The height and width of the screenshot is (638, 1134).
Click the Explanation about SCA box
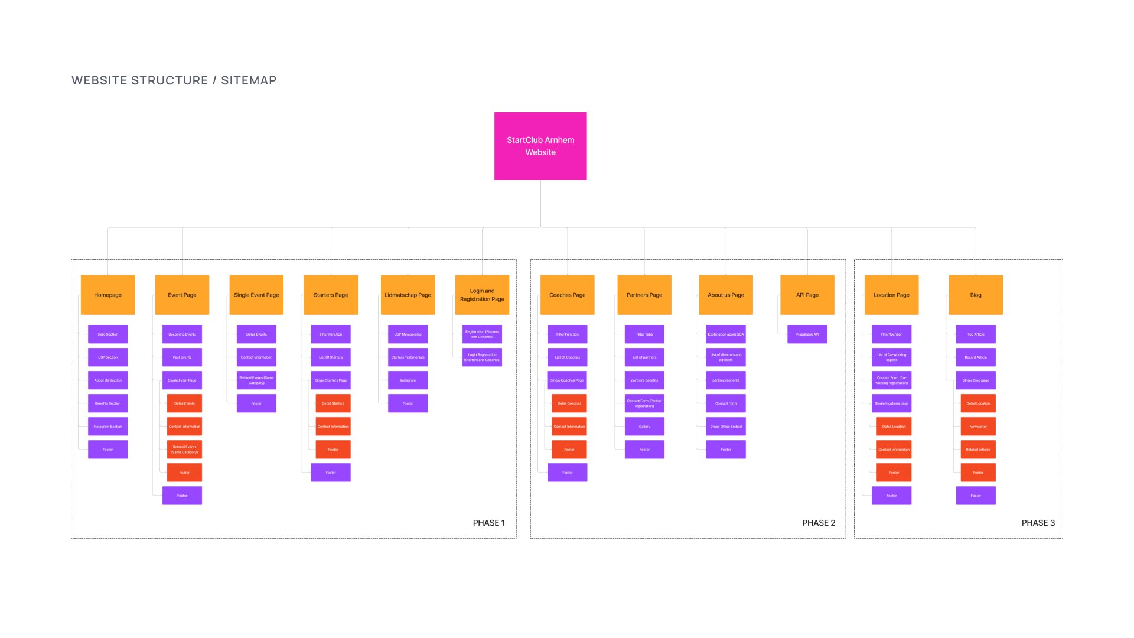[x=726, y=334]
